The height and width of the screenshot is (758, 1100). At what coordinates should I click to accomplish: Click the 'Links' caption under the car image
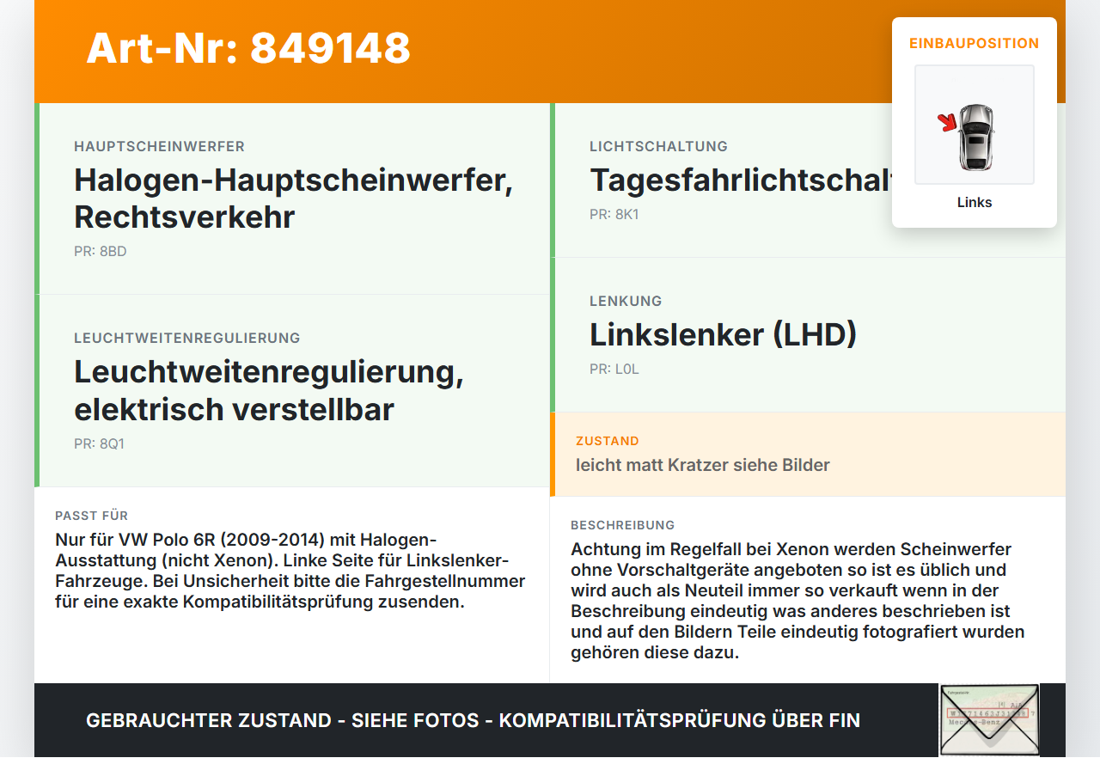coord(975,203)
